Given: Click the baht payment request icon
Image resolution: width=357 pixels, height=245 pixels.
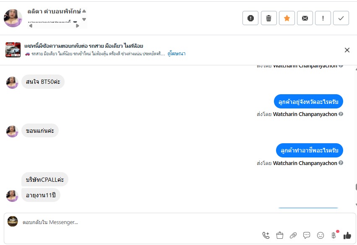Looking at the screenshot, I should click(x=334, y=235).
